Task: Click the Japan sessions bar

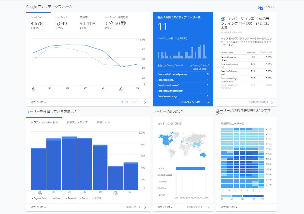Action: (x=190, y=168)
